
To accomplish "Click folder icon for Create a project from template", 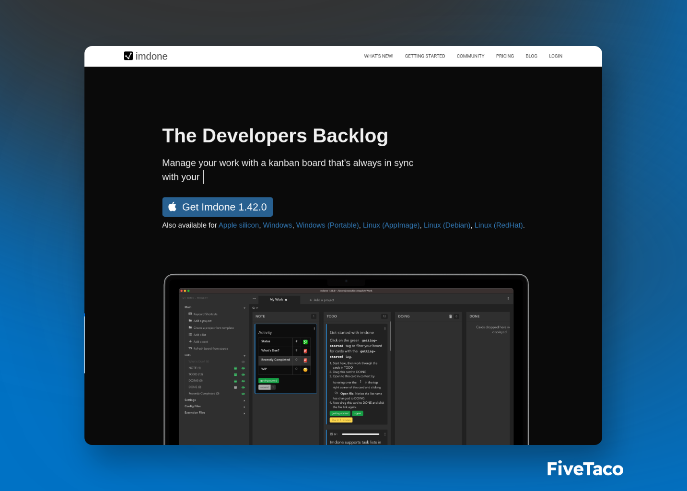I will coord(190,328).
